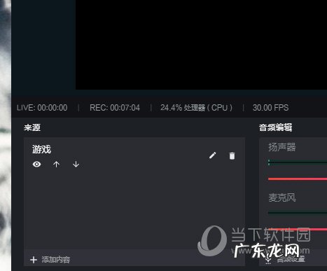Screen dimensions: 327x271
Task: Move the 游戏 source down
Action: tap(76, 165)
